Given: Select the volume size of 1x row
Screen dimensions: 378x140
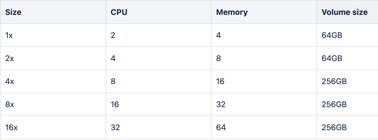Looking at the screenshot, I should (332, 35).
